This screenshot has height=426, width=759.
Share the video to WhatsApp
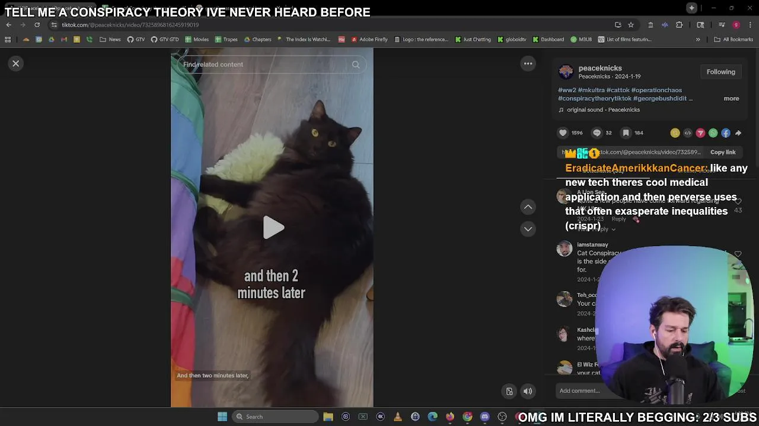click(x=713, y=133)
